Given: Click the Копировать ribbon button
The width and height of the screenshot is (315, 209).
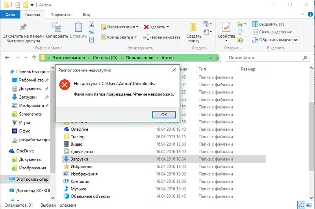Looking at the screenshot, I should 57,30.
